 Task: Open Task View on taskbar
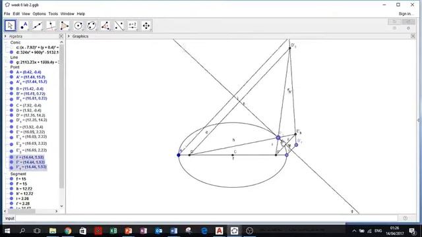pyautogui.click(x=37, y=230)
